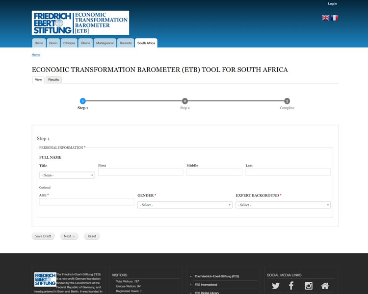
Task: Click the 'VISITORS' footer heading
Action: coord(119,275)
